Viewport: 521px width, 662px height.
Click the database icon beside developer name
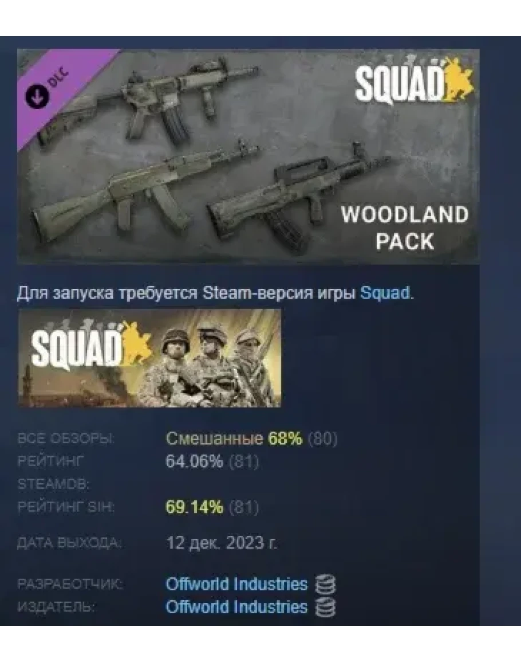[x=326, y=585]
